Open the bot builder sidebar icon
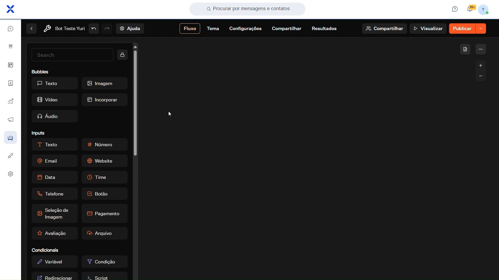Screen dimensions: 499x280 tap(10, 138)
